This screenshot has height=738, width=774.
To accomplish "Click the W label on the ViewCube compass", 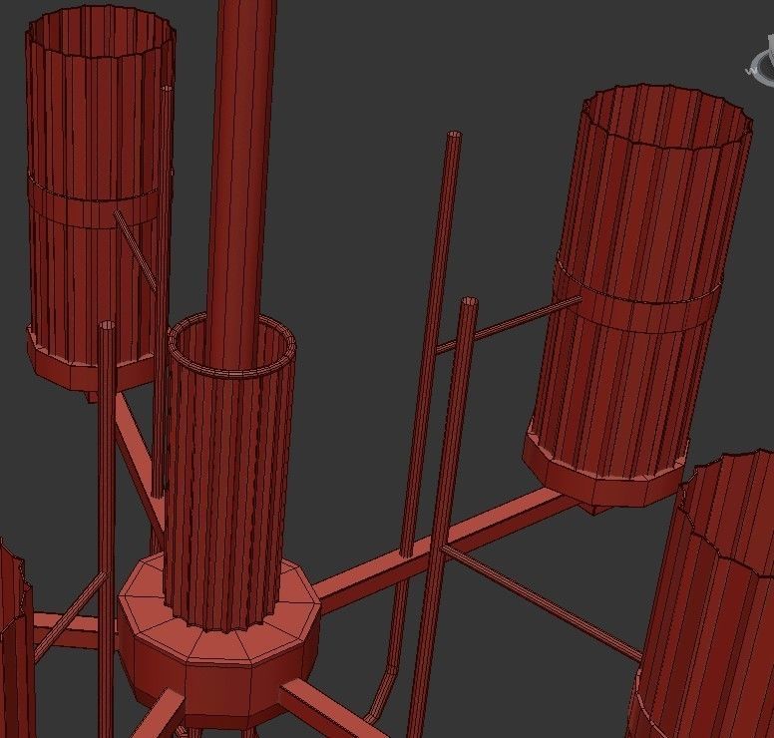I will point(750,71).
